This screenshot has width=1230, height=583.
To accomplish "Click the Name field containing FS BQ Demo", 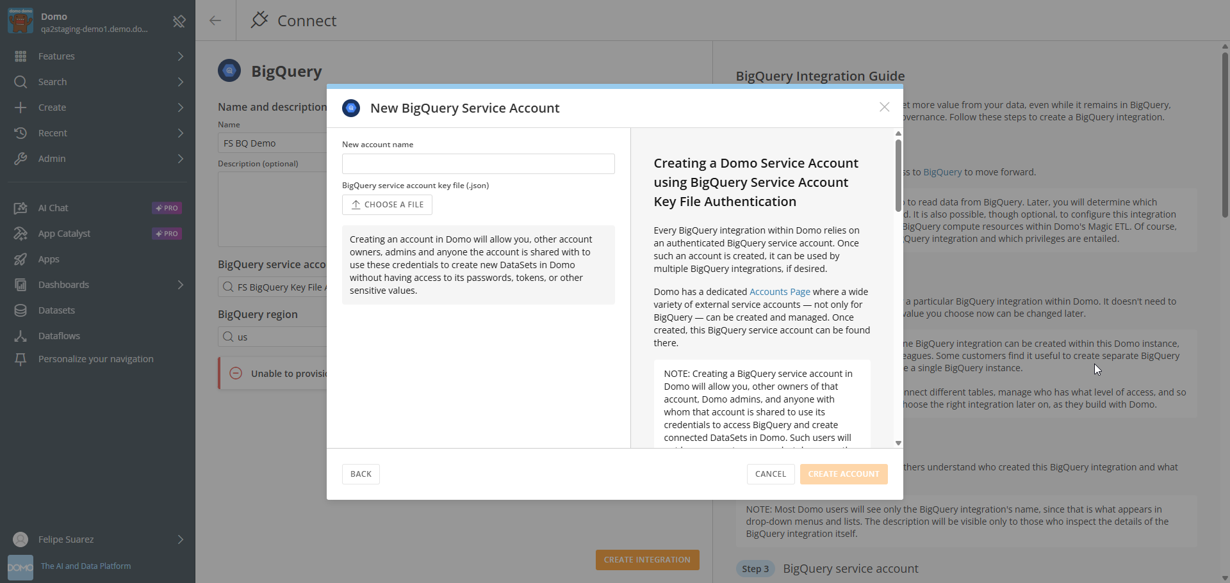I will point(272,143).
